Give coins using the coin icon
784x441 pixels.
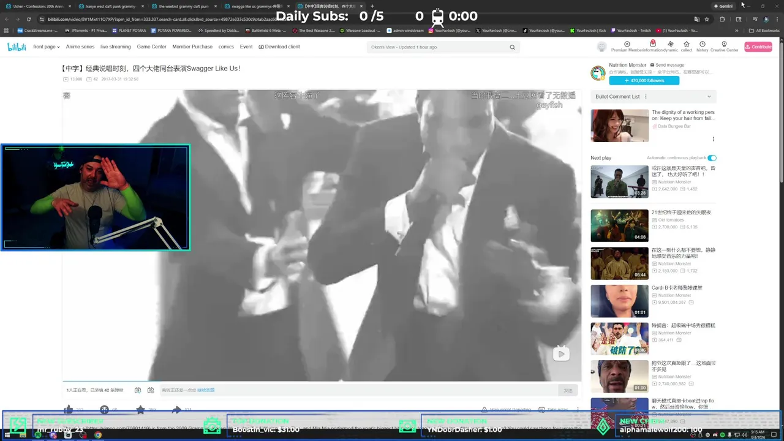104,410
